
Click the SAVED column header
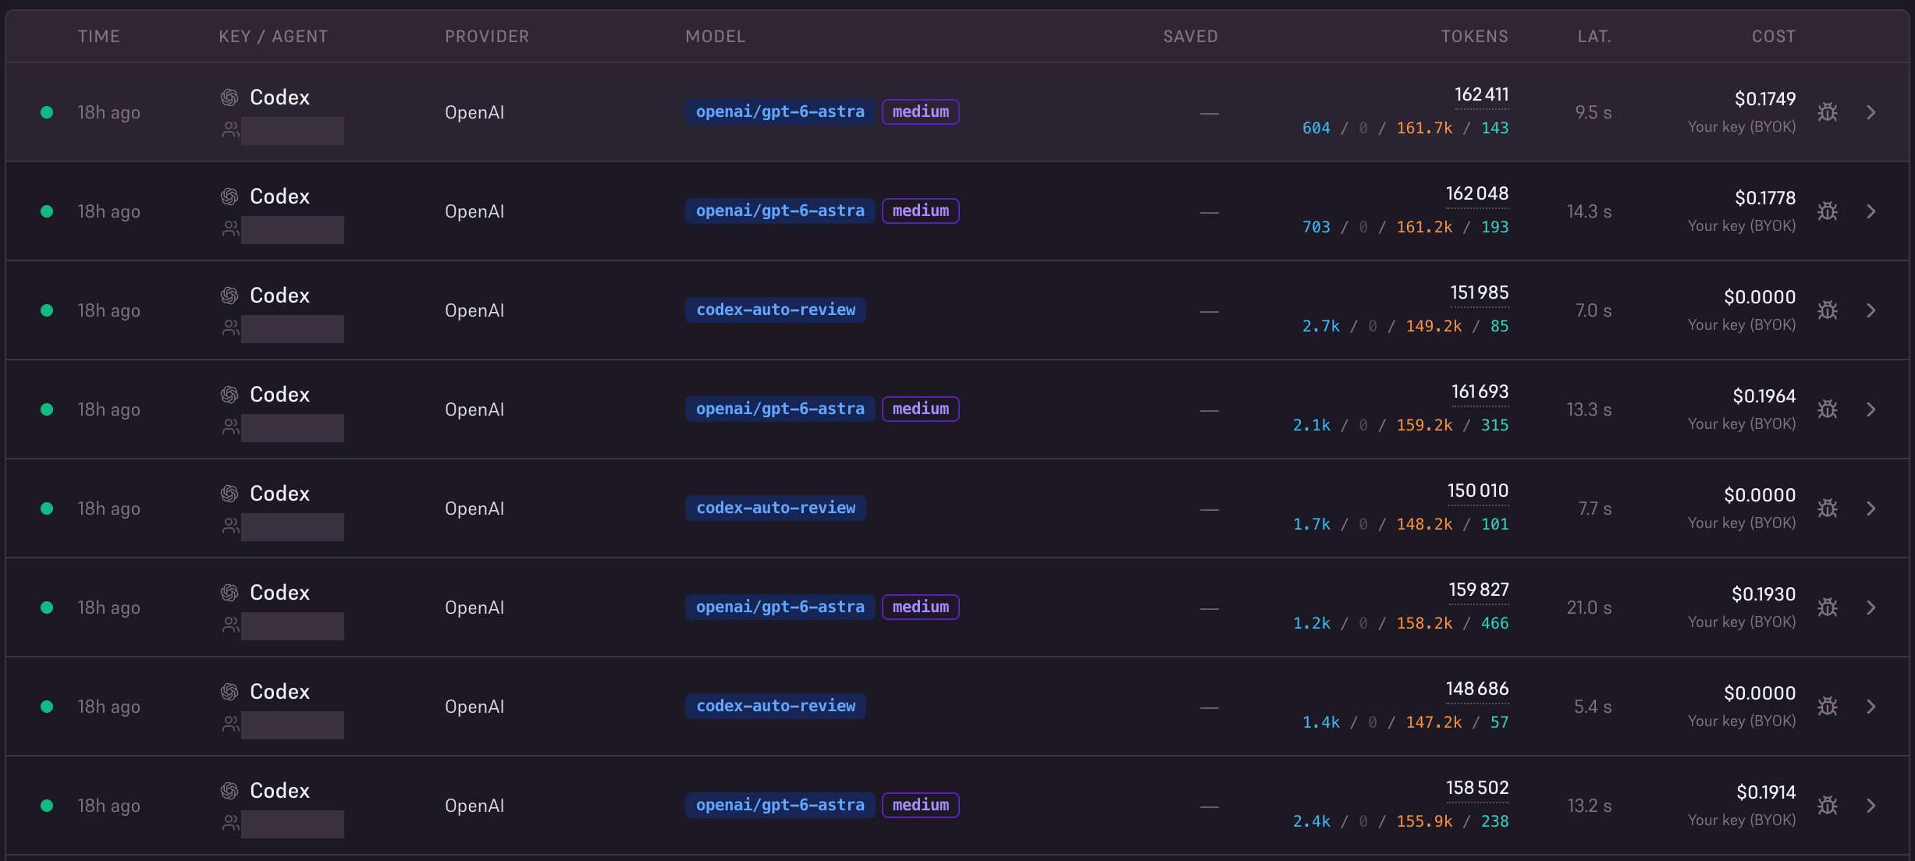(1190, 37)
